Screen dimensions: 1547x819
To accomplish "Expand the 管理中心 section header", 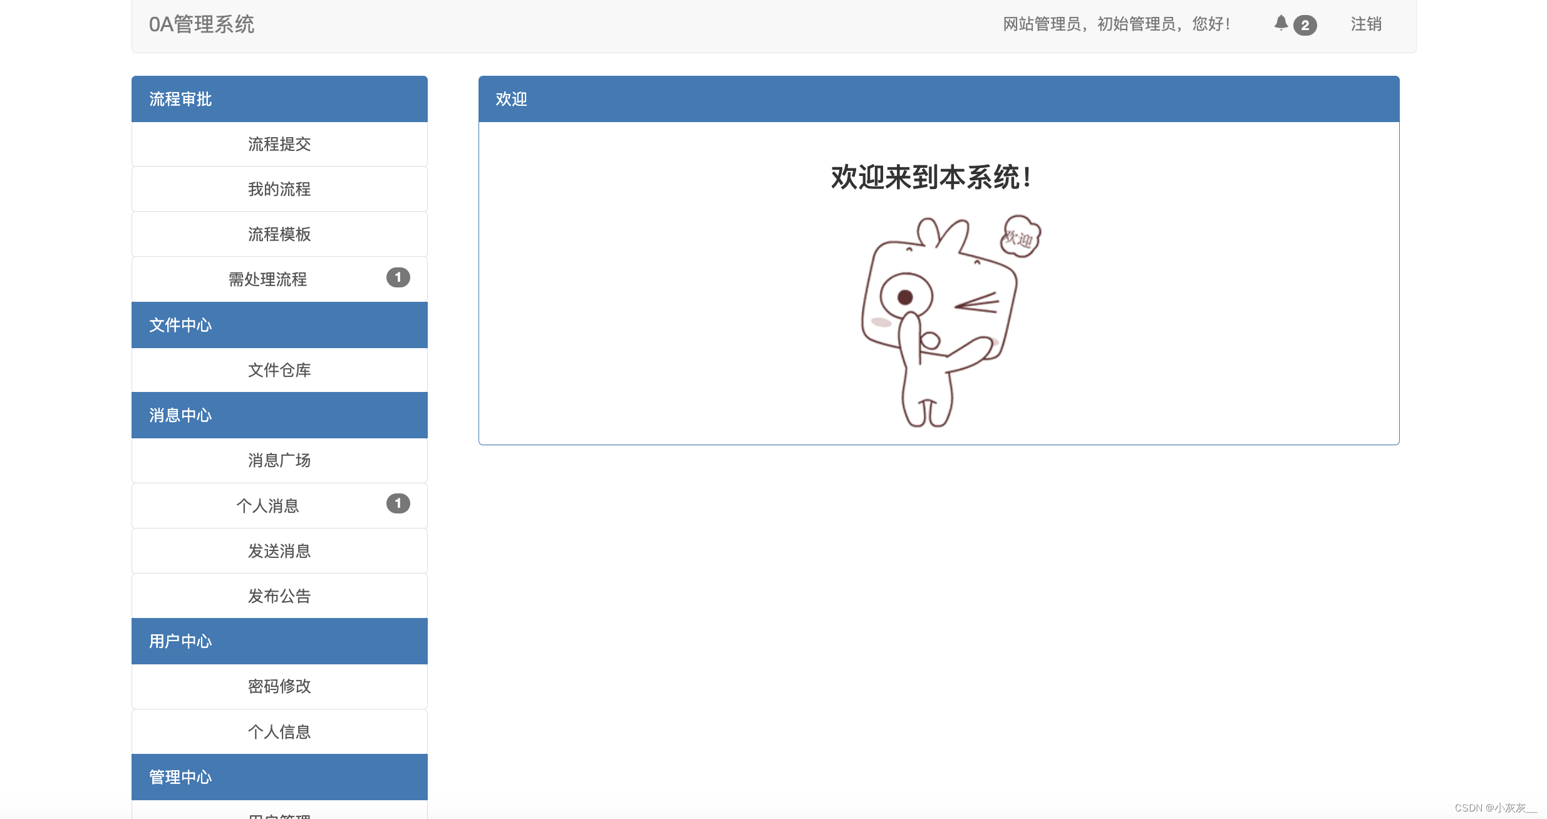I will (180, 776).
